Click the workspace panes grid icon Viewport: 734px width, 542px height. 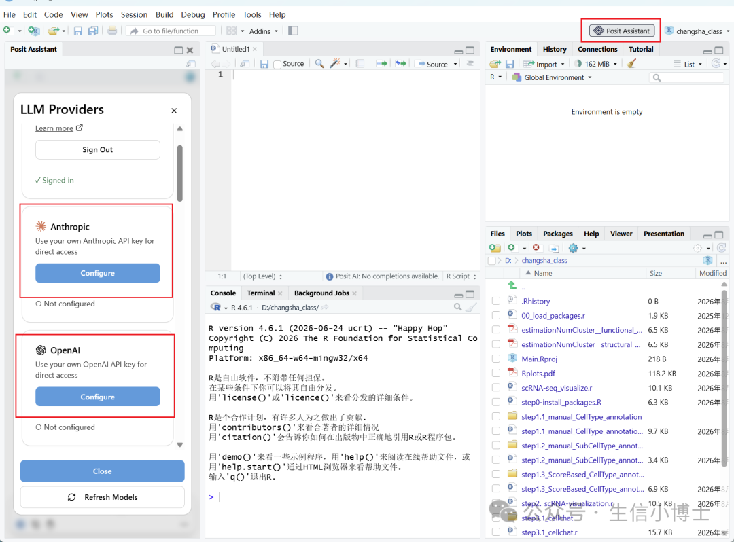(x=231, y=31)
